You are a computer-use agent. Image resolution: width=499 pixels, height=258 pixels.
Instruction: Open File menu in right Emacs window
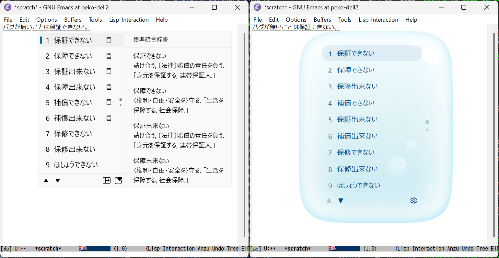(x=258, y=20)
